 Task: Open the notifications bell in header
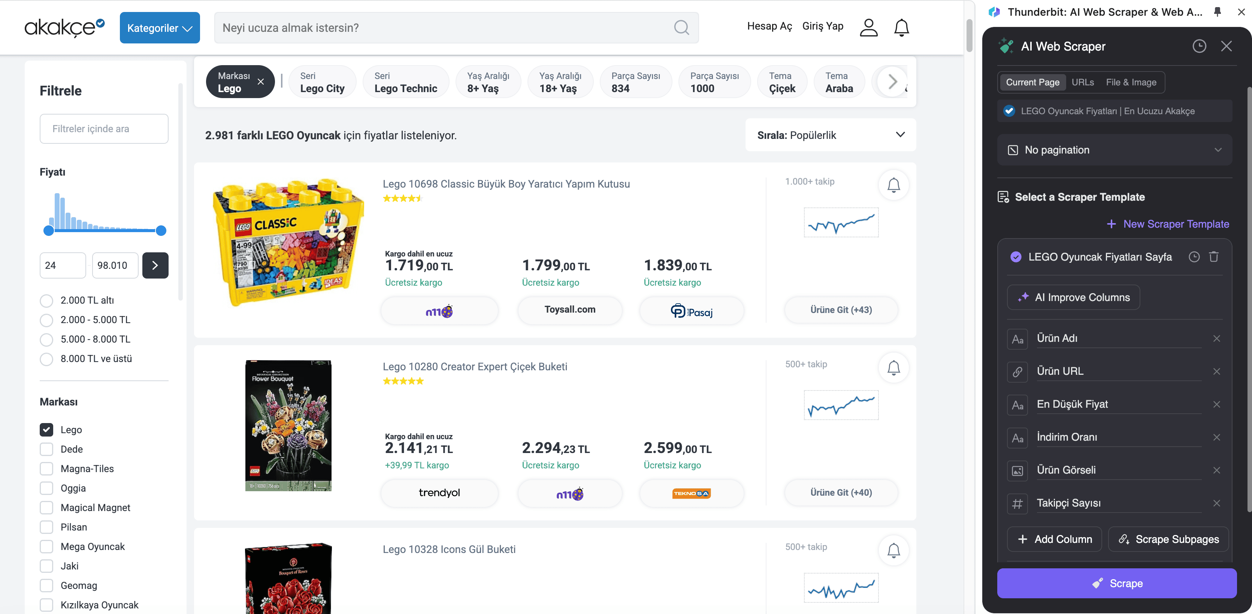pos(901,28)
